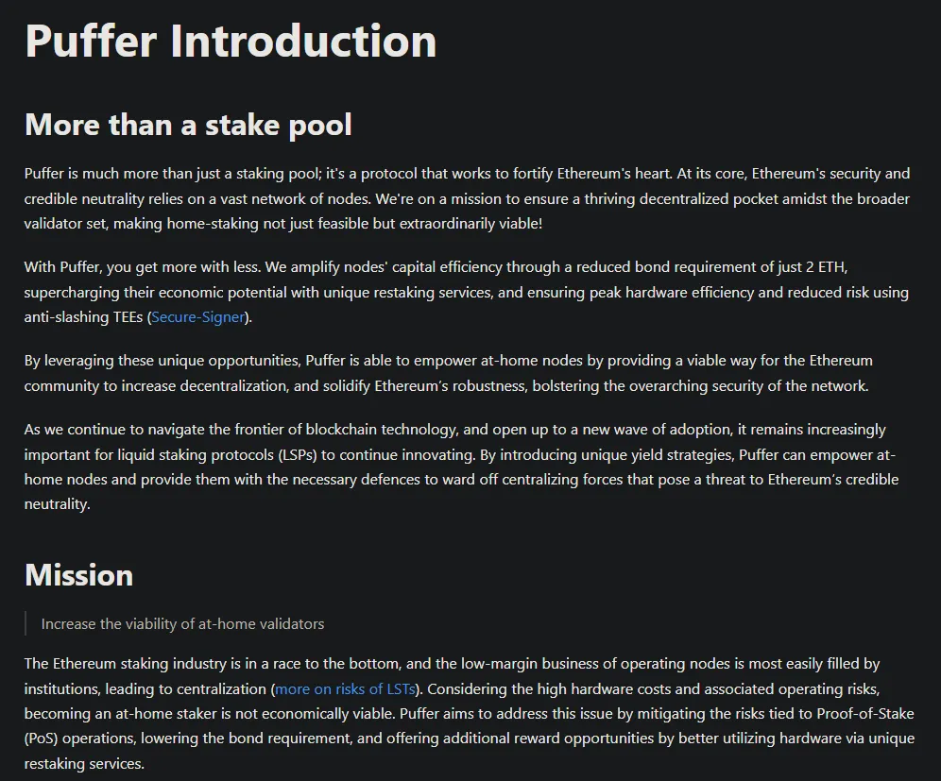This screenshot has height=781, width=941.
Task: Click the "Increase the viability of at-home validators" quote
Action: click(x=182, y=624)
